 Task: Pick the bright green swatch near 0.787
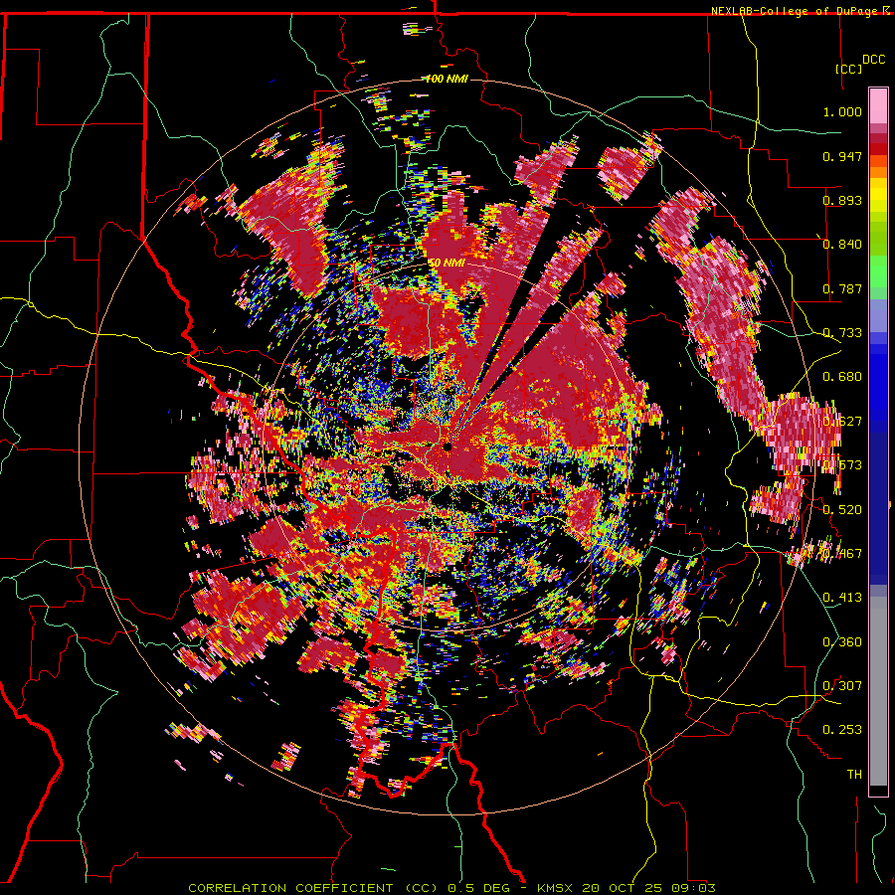[878, 271]
